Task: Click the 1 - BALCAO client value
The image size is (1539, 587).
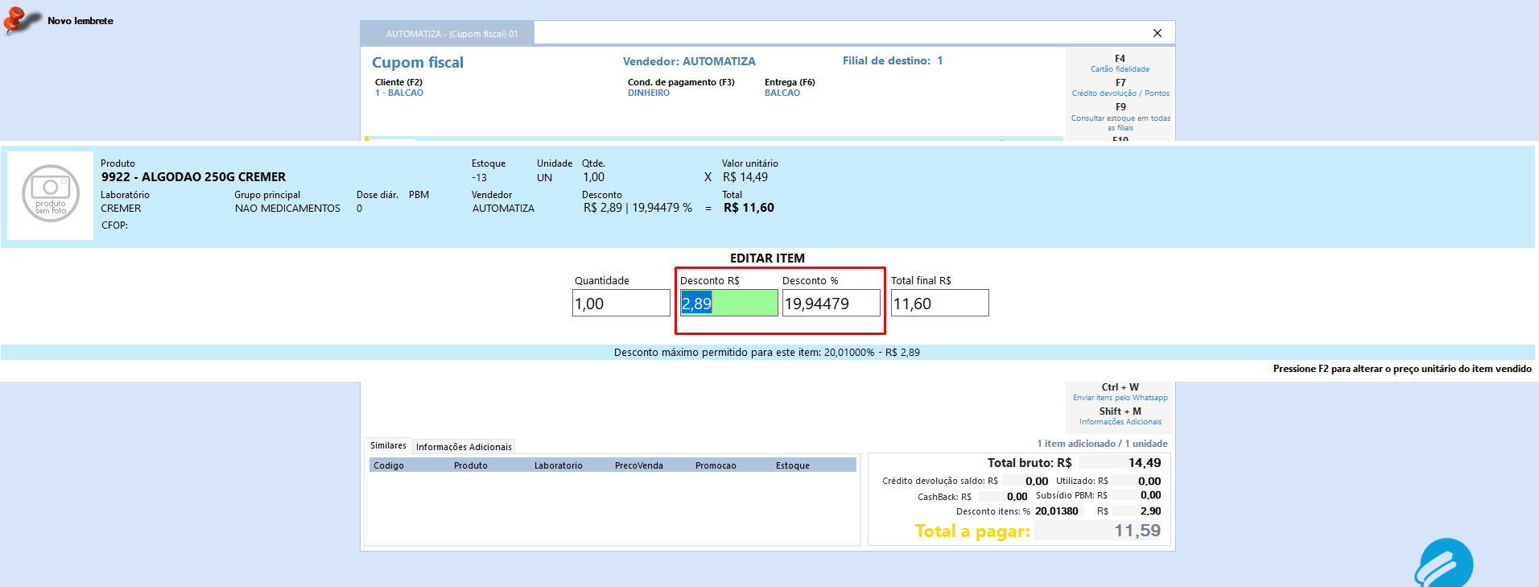Action: [x=399, y=93]
